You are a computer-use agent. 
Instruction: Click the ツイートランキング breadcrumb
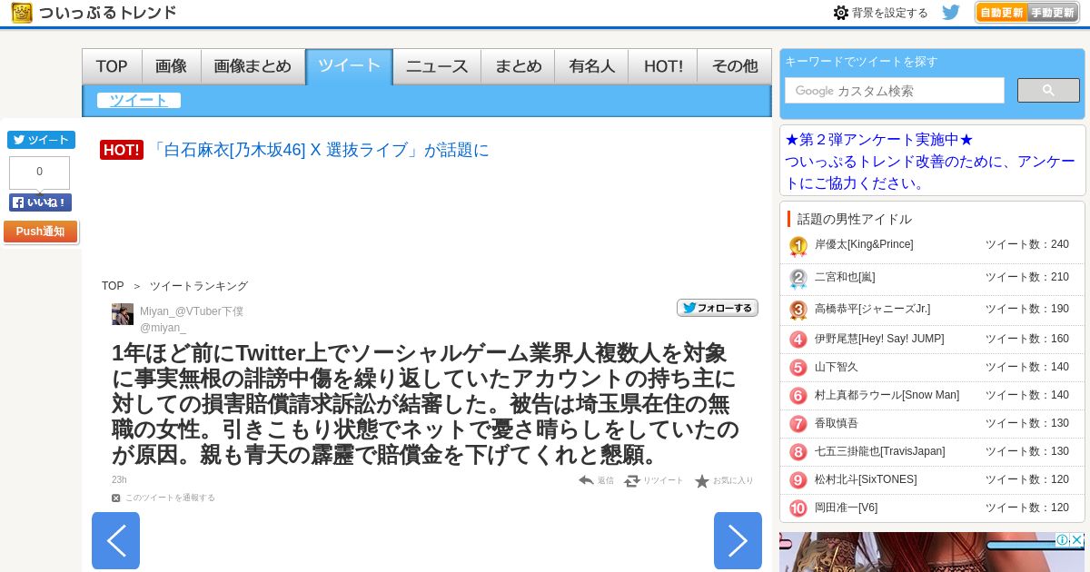199,286
